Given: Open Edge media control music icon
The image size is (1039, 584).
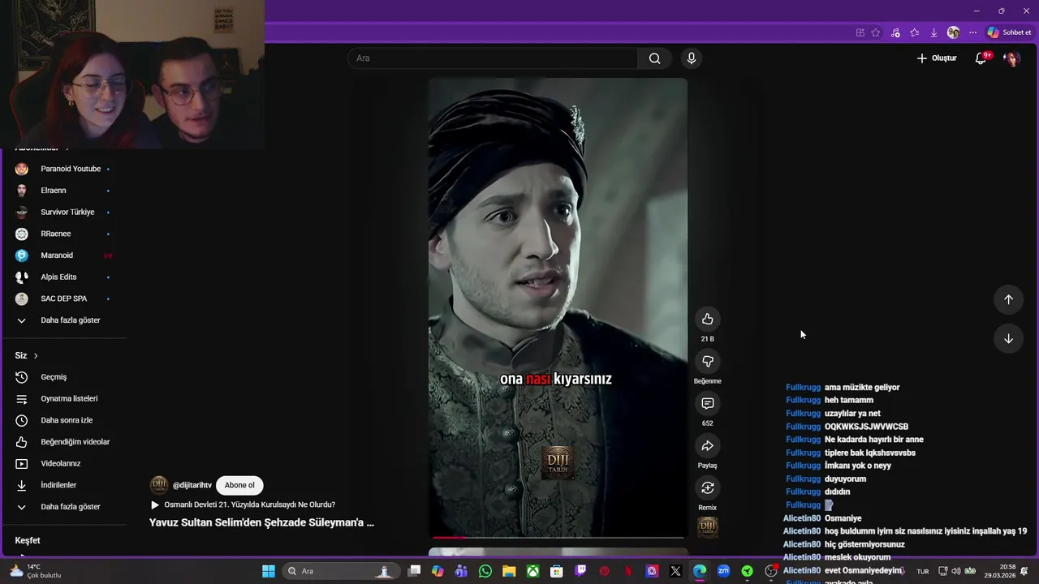Looking at the screenshot, I should 895,32.
